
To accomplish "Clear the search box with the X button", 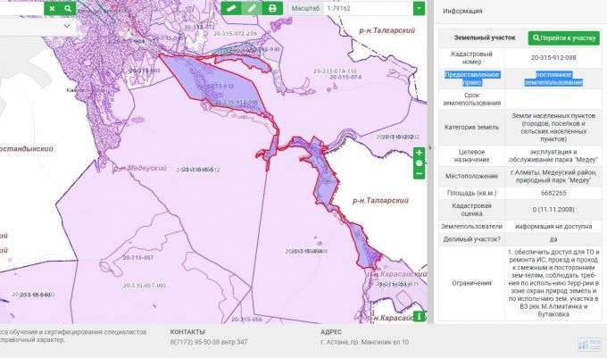I will tap(51, 8).
